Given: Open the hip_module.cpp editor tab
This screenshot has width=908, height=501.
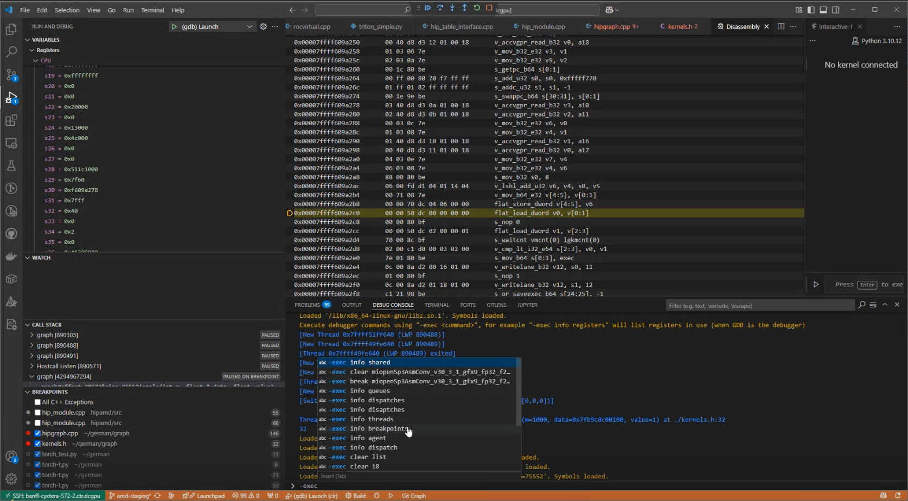Looking at the screenshot, I should (x=542, y=27).
